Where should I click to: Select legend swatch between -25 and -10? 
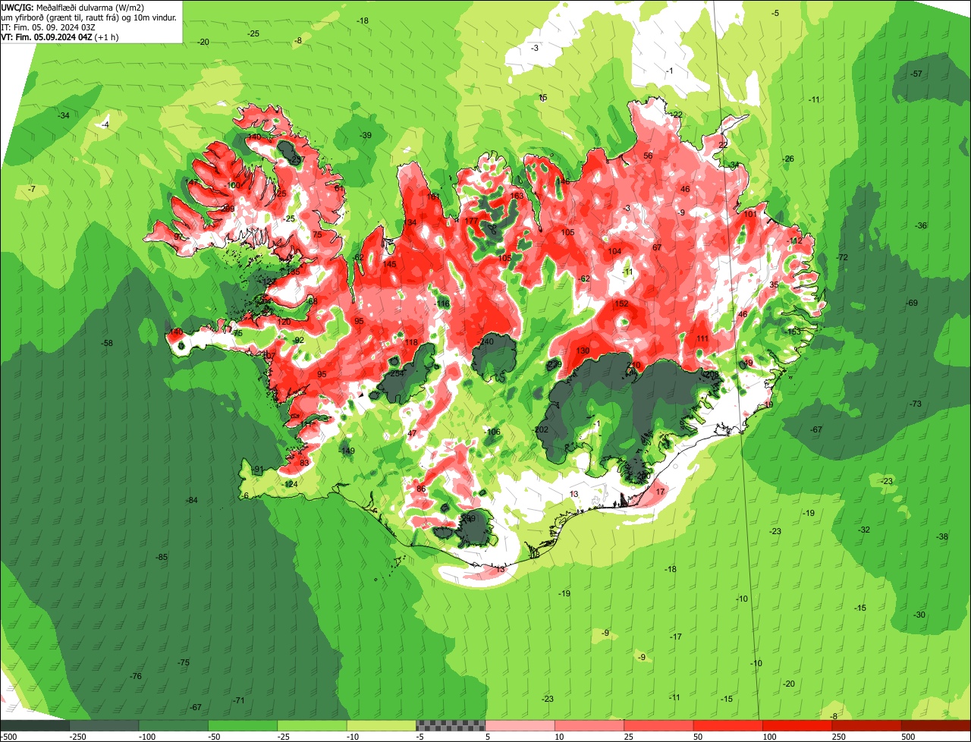click(x=313, y=725)
